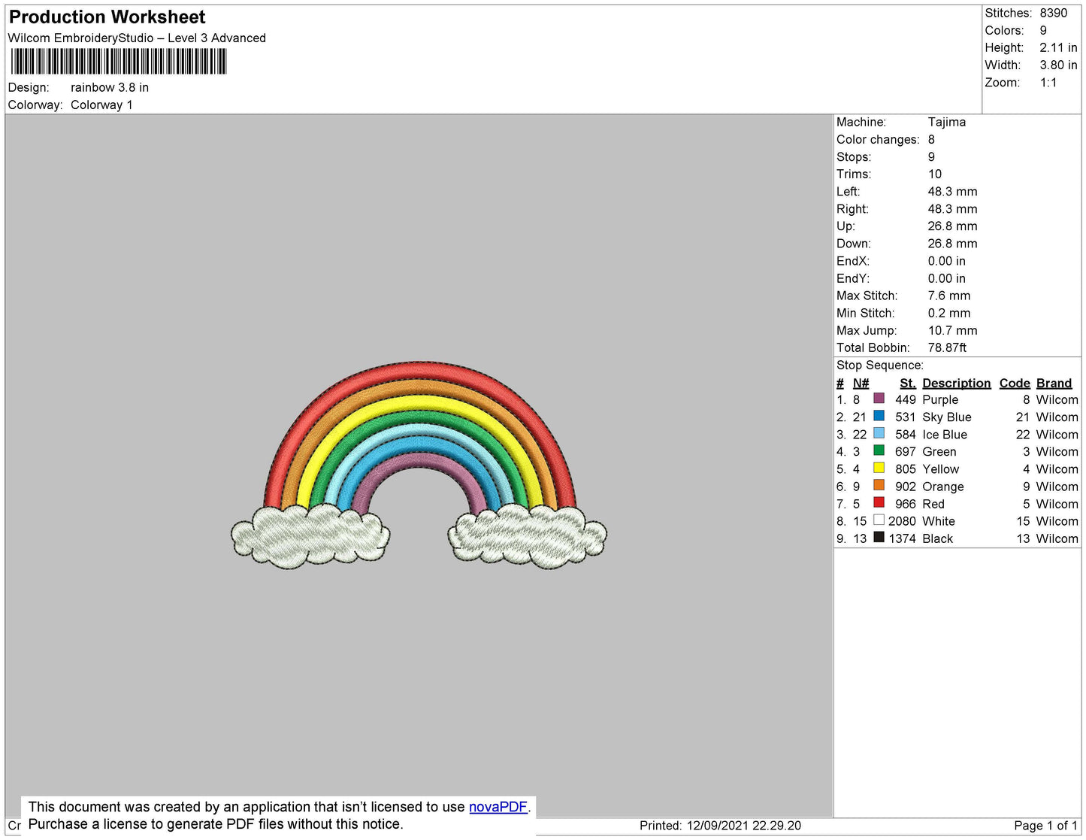The width and height of the screenshot is (1086, 840).
Task: Click the EndY value 0.00 in
Action: coord(946,278)
